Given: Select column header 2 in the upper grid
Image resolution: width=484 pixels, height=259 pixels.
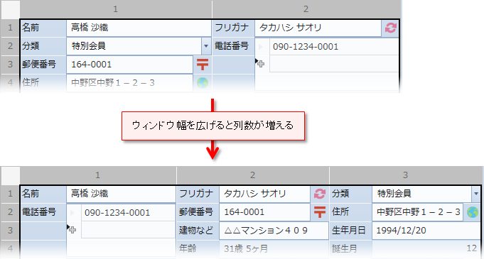Looking at the screenshot, I should pyautogui.click(x=306, y=9).
